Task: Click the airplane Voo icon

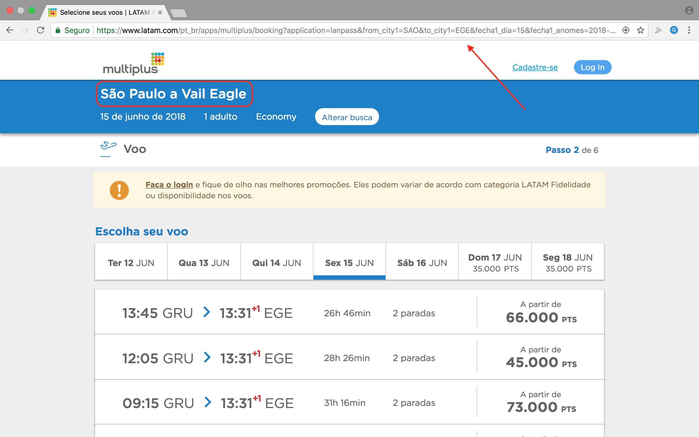Action: tap(108, 149)
